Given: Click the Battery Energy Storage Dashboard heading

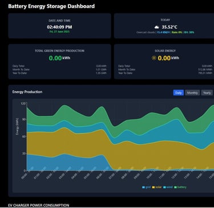Looking at the screenshot, I should pos(51,6).
